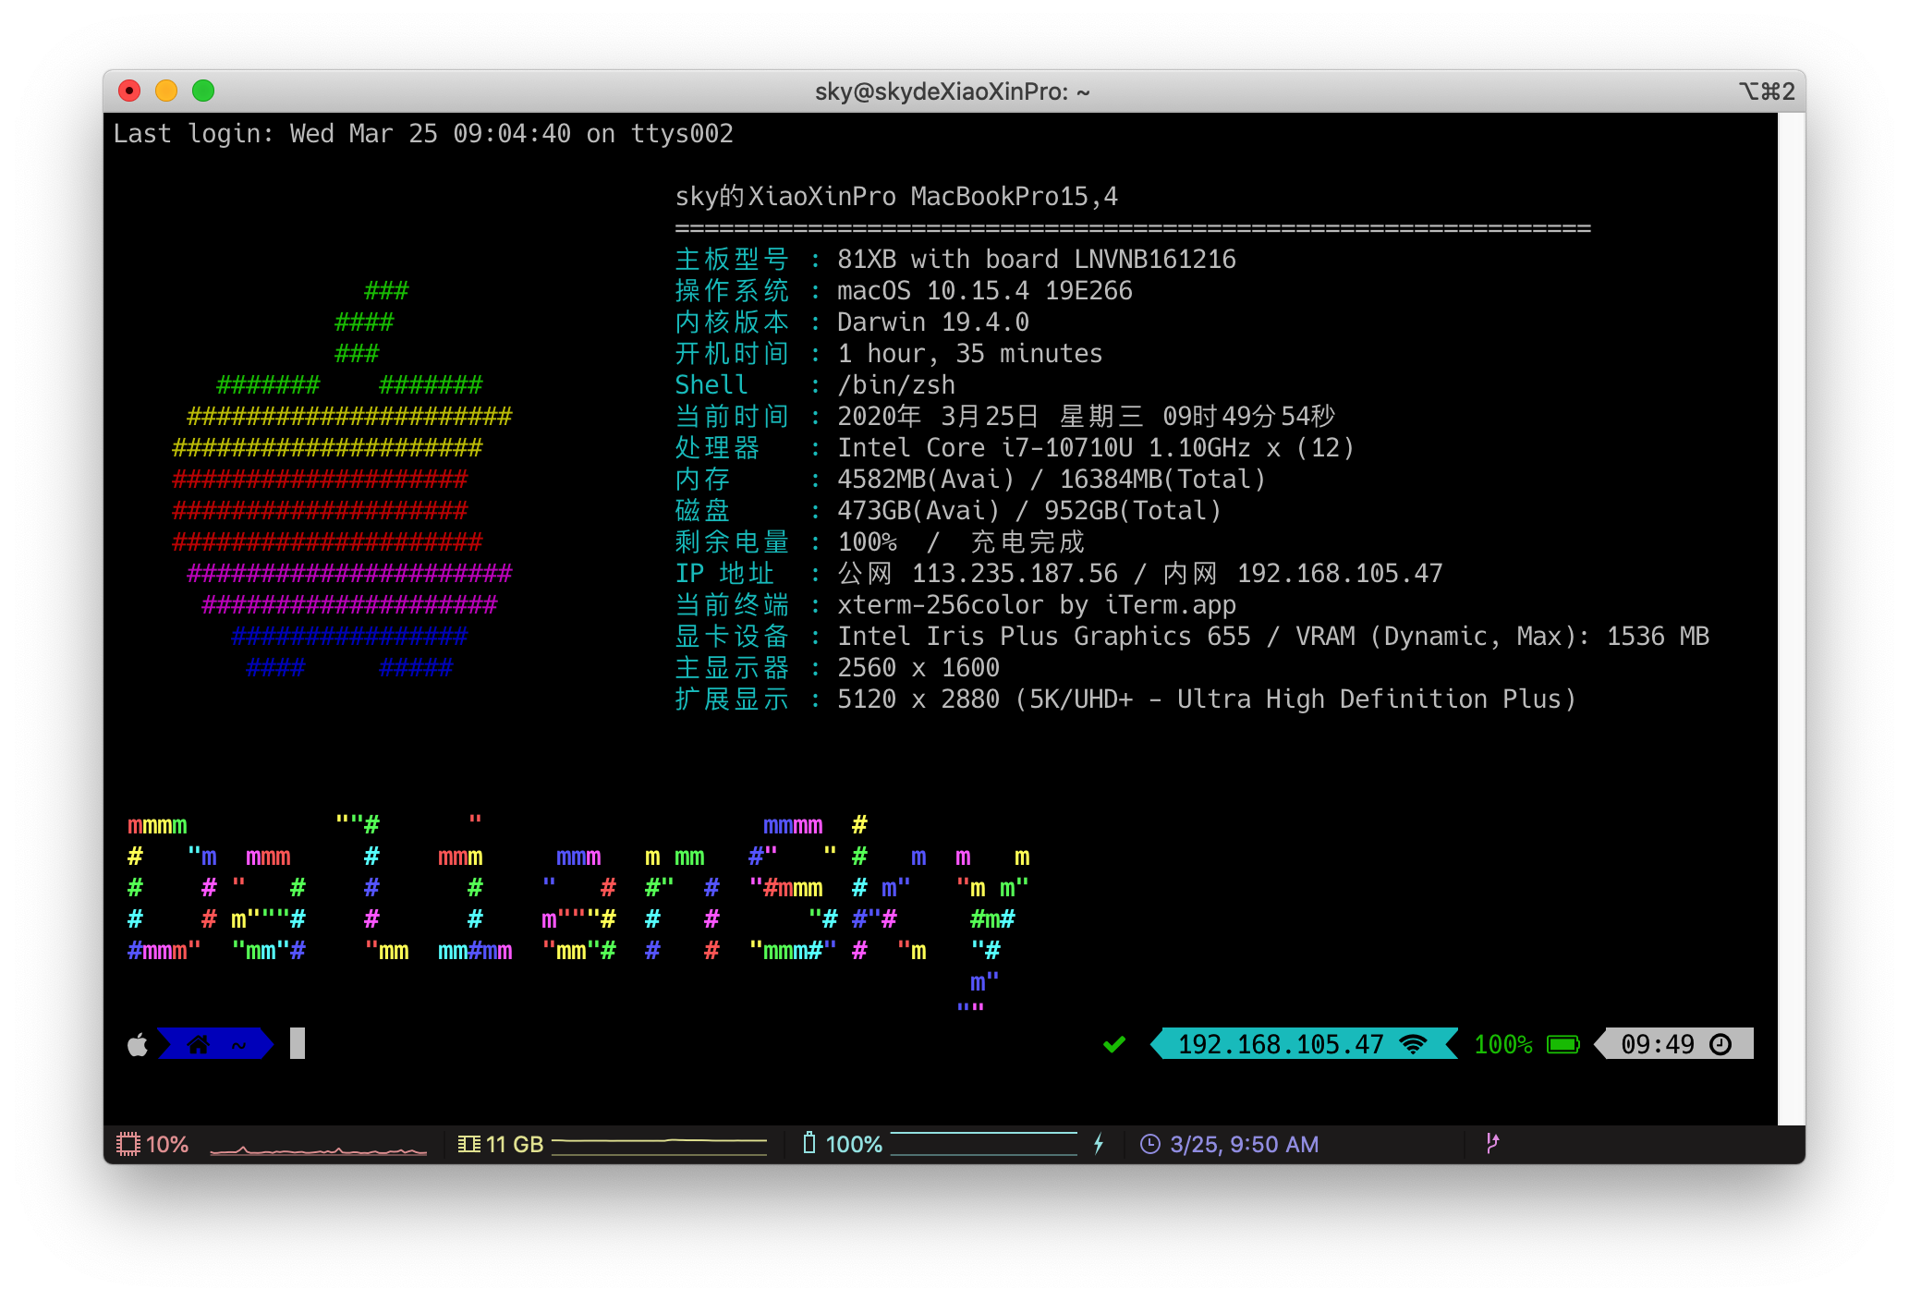Viewport: 1909px width, 1301px height.
Task: Click the memory icon next to 11 GB
Action: tap(469, 1144)
